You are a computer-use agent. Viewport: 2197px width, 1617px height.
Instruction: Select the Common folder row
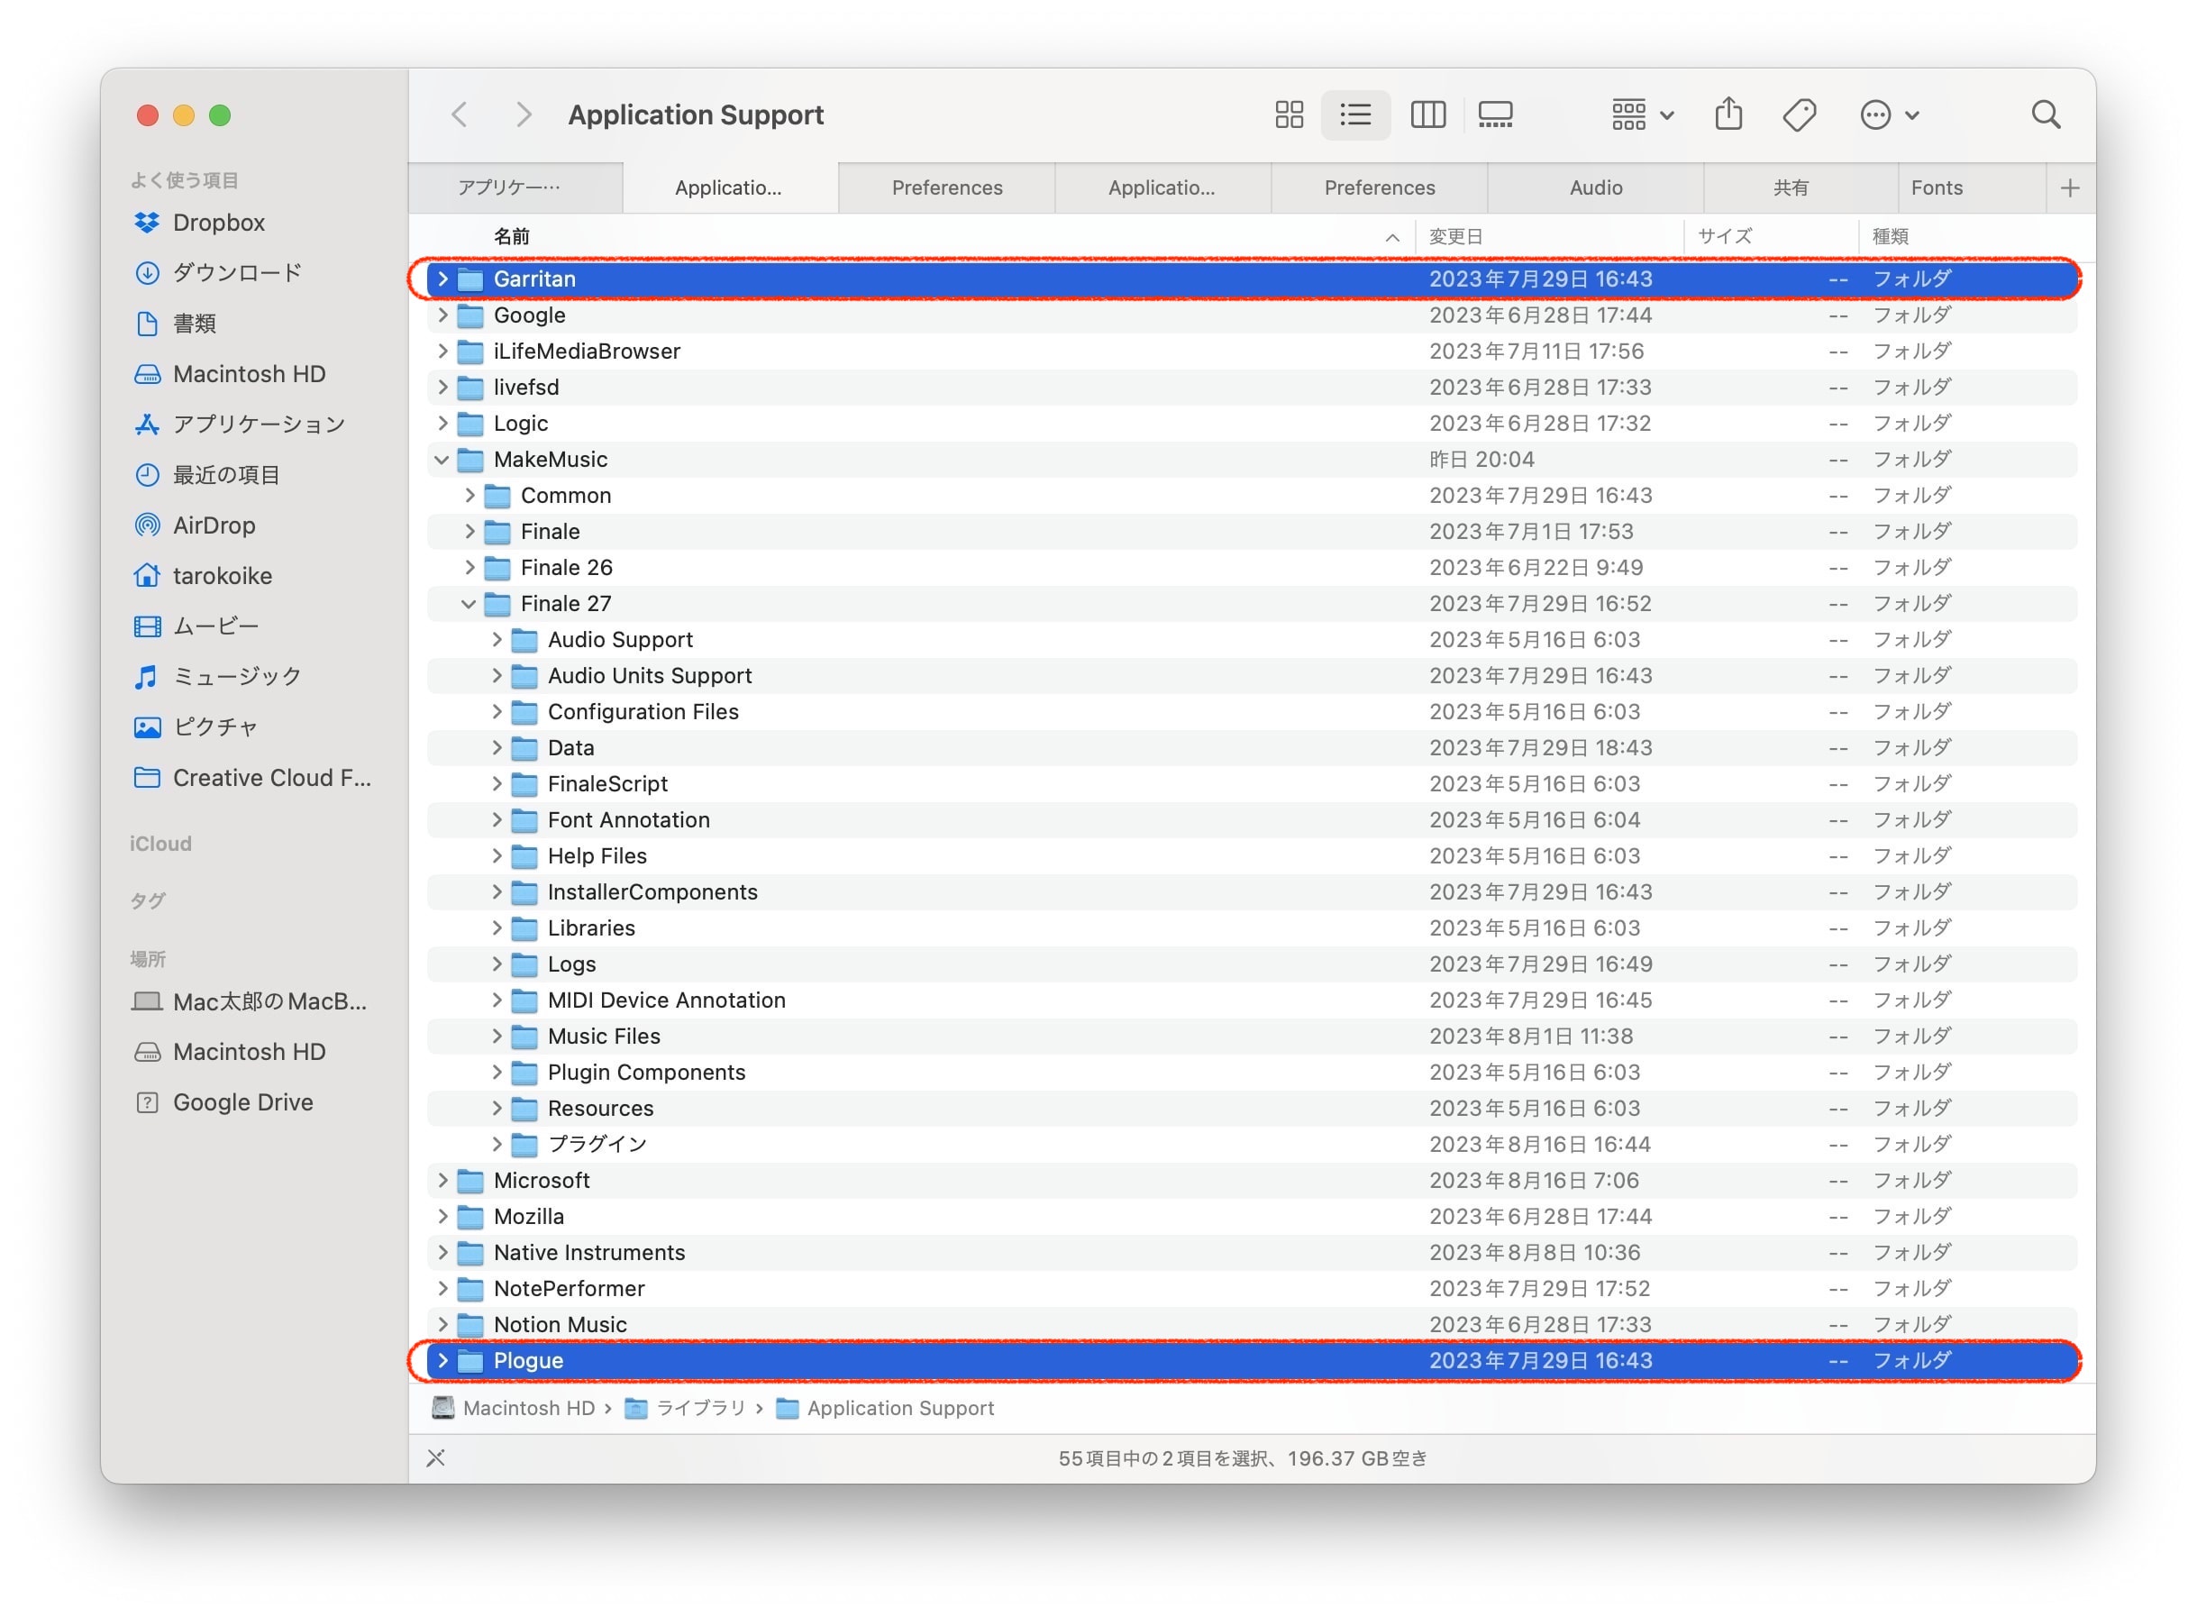coord(1252,495)
